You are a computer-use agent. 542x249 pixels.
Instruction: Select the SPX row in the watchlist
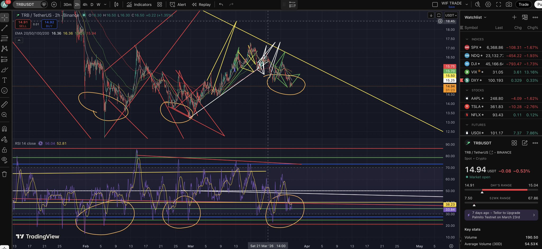coord(501,48)
